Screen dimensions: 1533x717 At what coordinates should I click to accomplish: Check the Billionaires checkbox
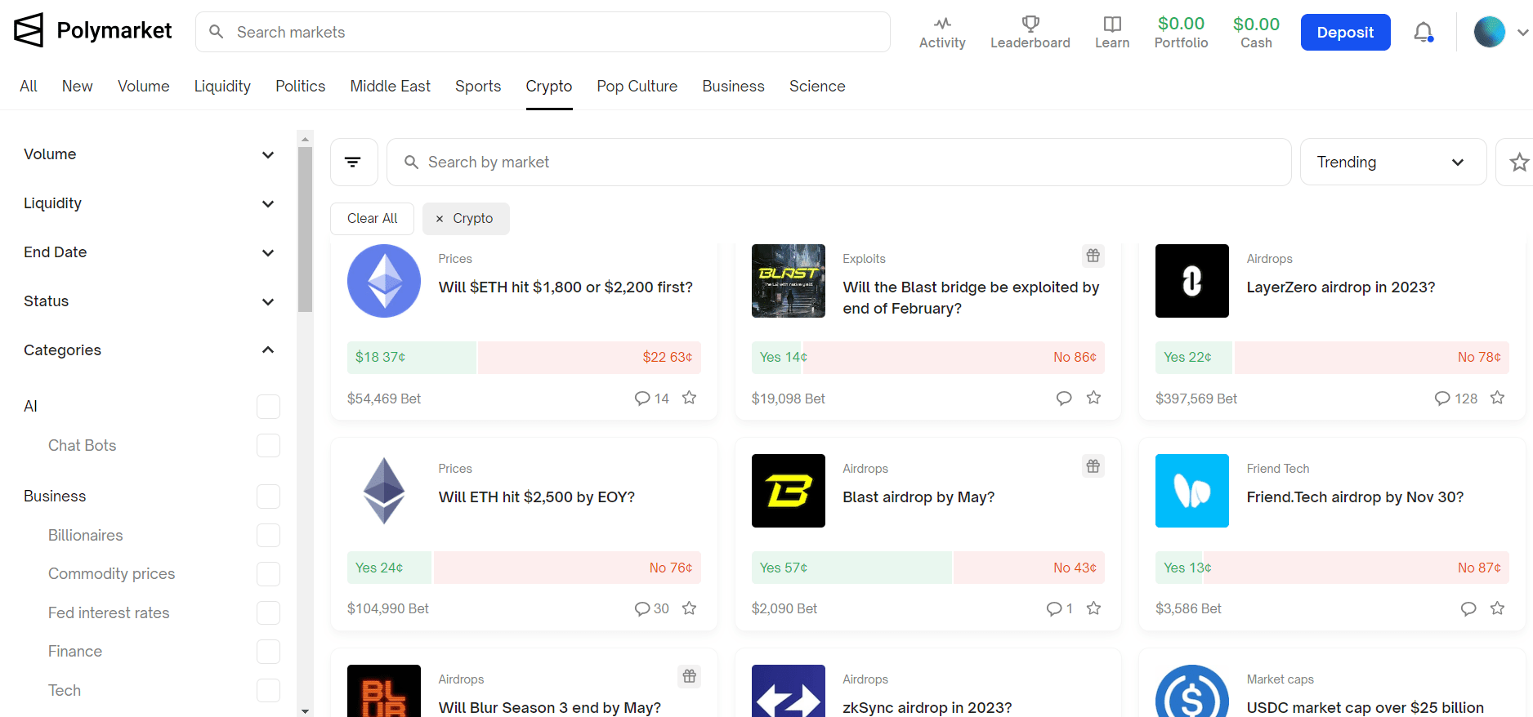point(268,535)
